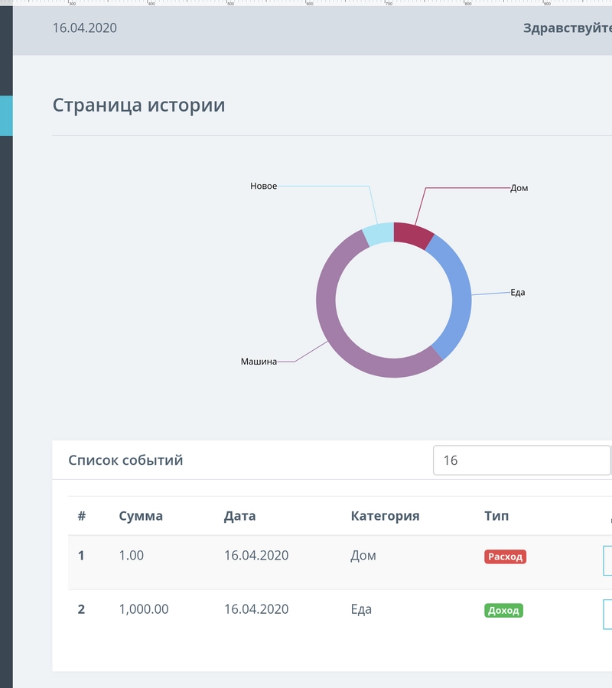Click the date 16.04.2020 in header
This screenshot has height=688, width=612.
pyautogui.click(x=84, y=28)
